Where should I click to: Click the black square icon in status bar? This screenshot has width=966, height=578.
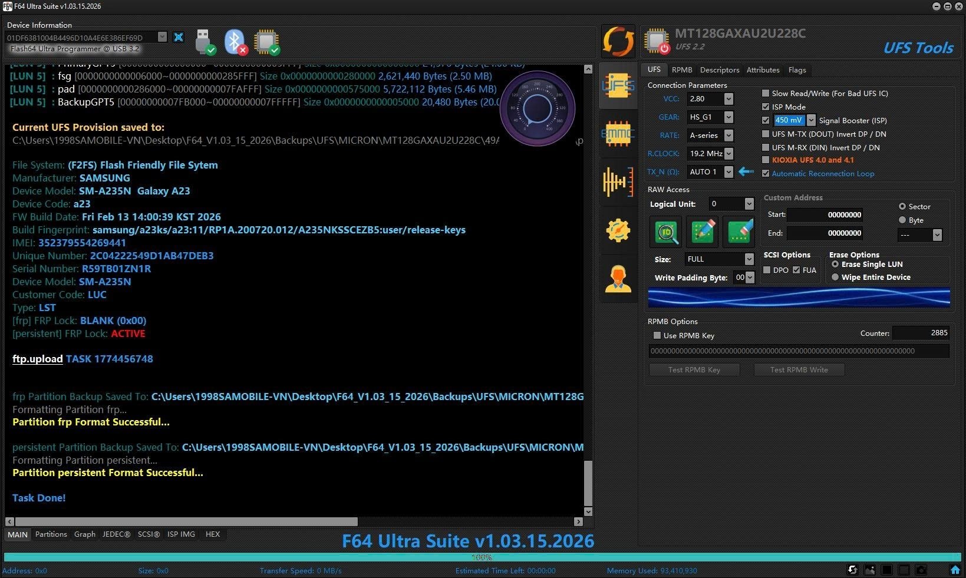pyautogui.click(x=886, y=570)
